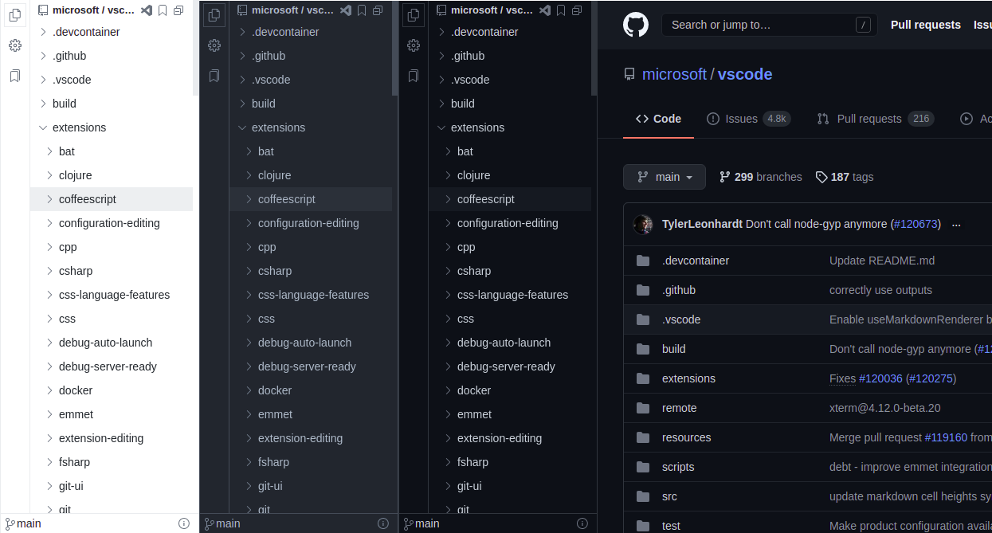This screenshot has height=533, width=992.
Task: Open the microsoft owner link
Action: (674, 74)
